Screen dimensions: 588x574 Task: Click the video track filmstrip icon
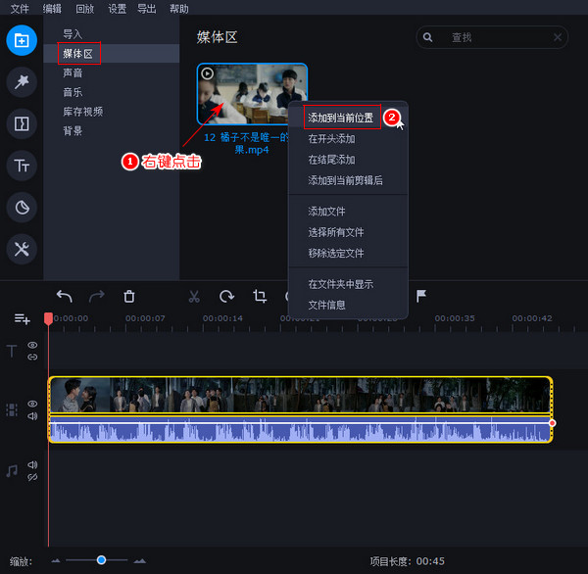click(12, 409)
